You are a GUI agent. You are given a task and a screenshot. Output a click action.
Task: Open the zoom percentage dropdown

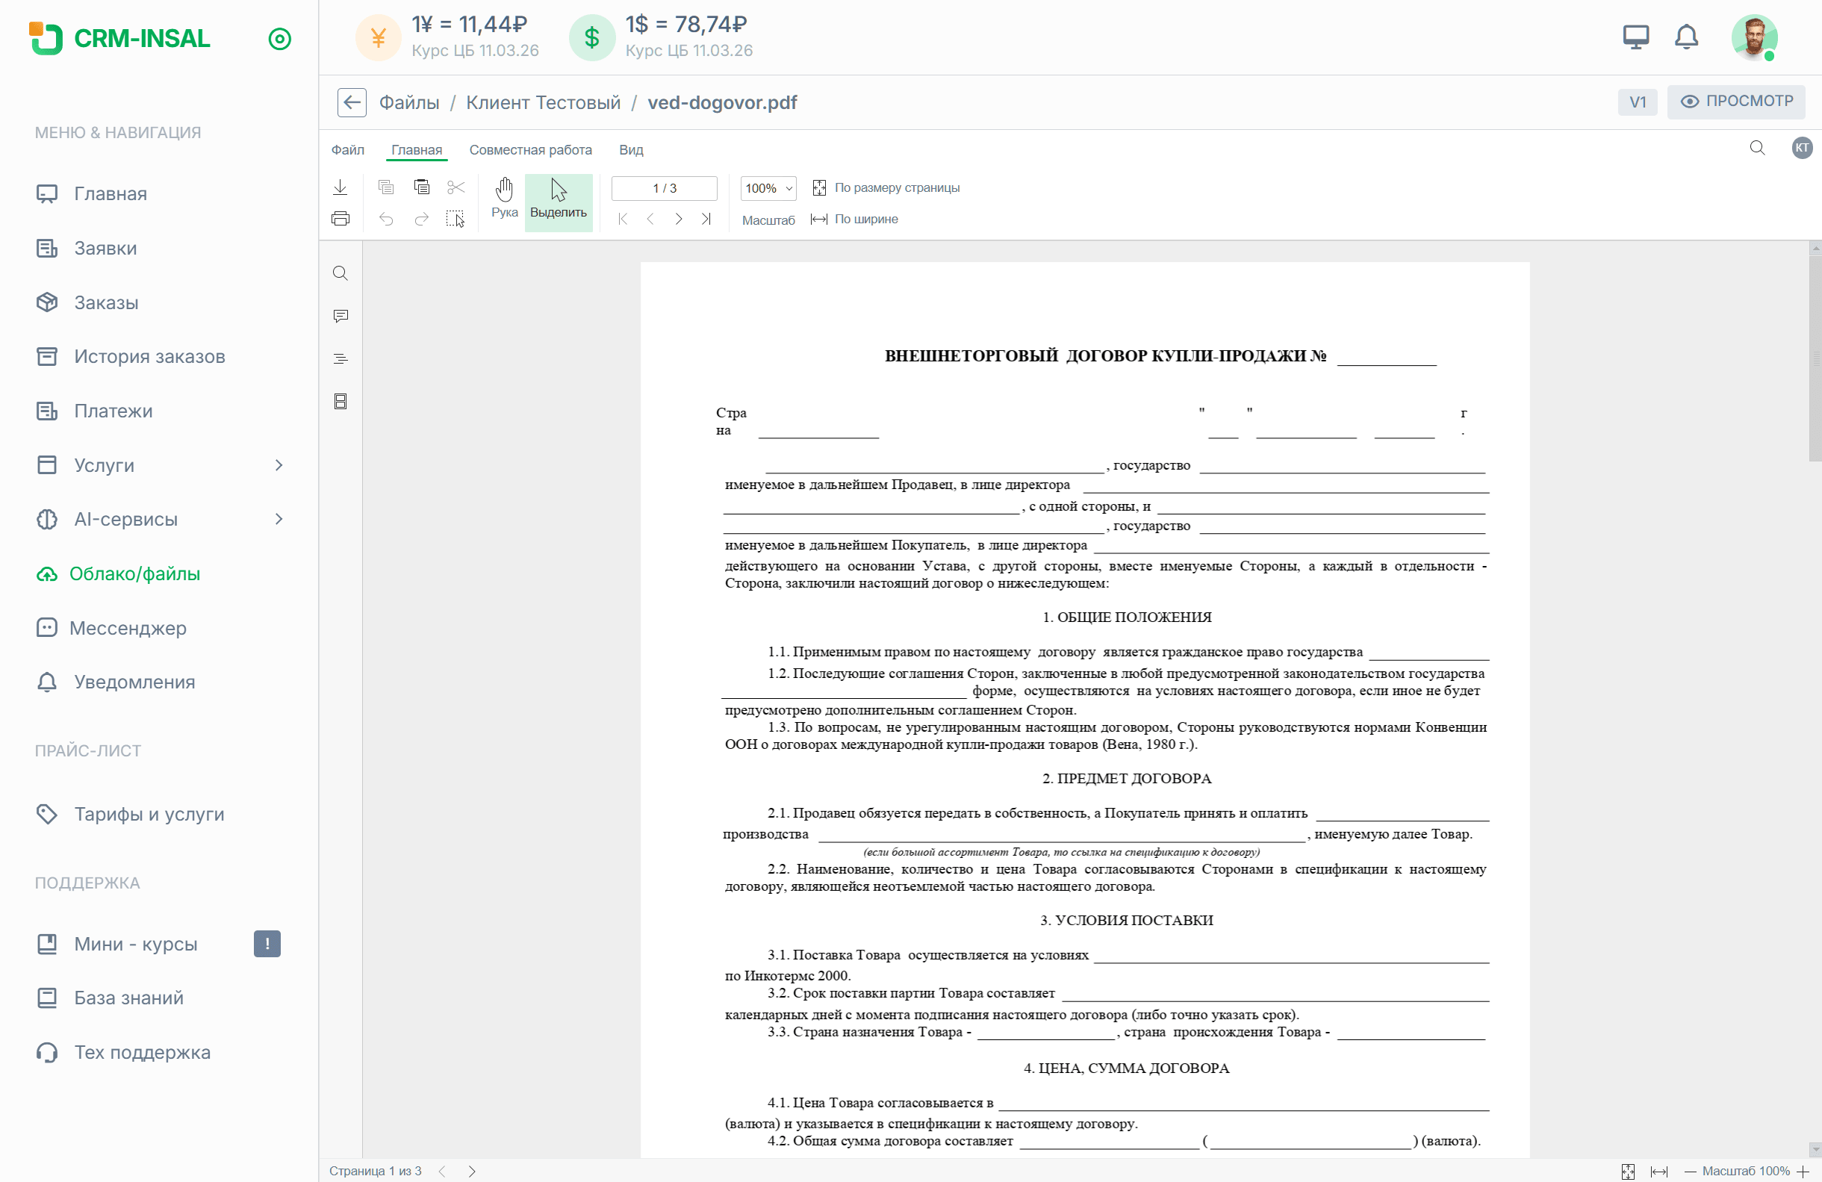tap(768, 188)
